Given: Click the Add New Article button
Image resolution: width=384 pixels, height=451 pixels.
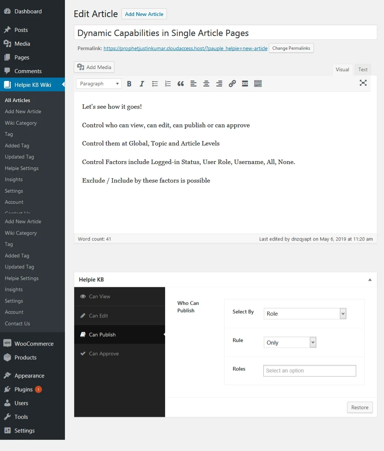Looking at the screenshot, I should [144, 14].
